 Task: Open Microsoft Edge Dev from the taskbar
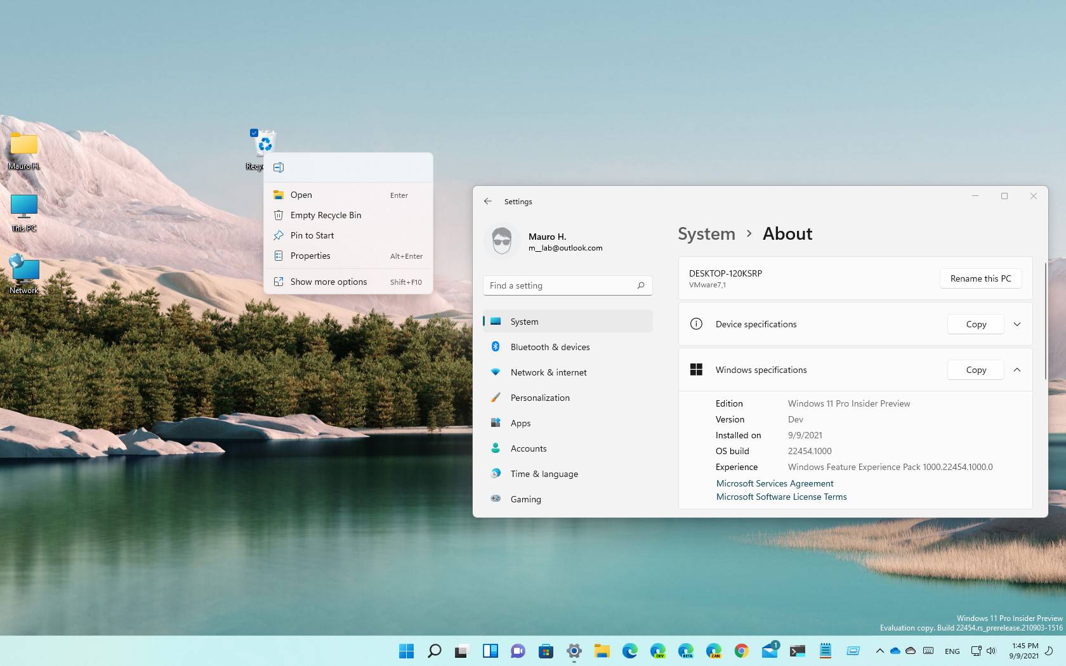pyautogui.click(x=658, y=651)
